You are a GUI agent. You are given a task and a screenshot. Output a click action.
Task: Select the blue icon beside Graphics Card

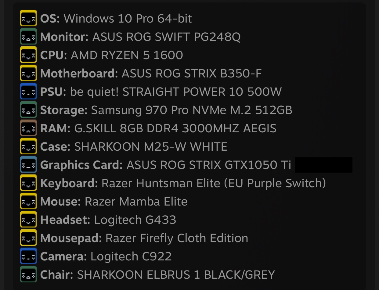tap(28, 164)
